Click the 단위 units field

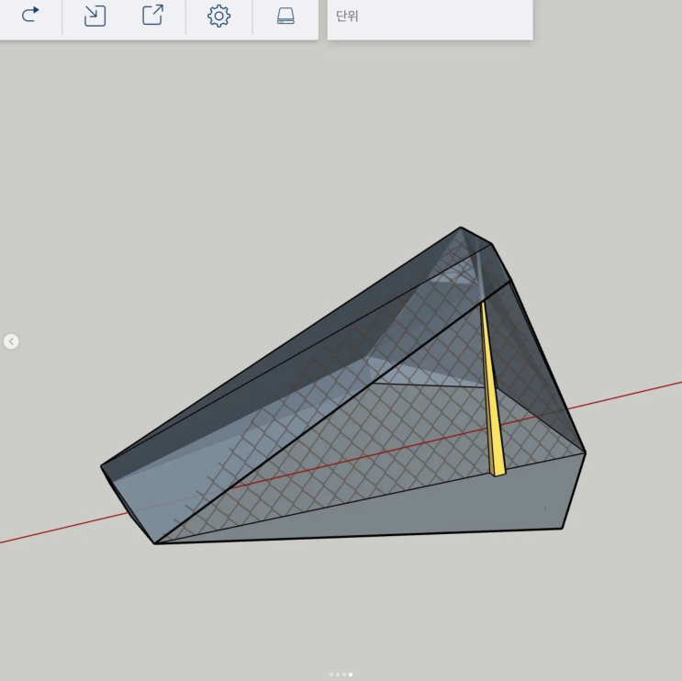(430, 17)
